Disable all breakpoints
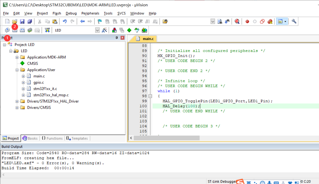Screen dimensions: 319x184 [262, 22]
